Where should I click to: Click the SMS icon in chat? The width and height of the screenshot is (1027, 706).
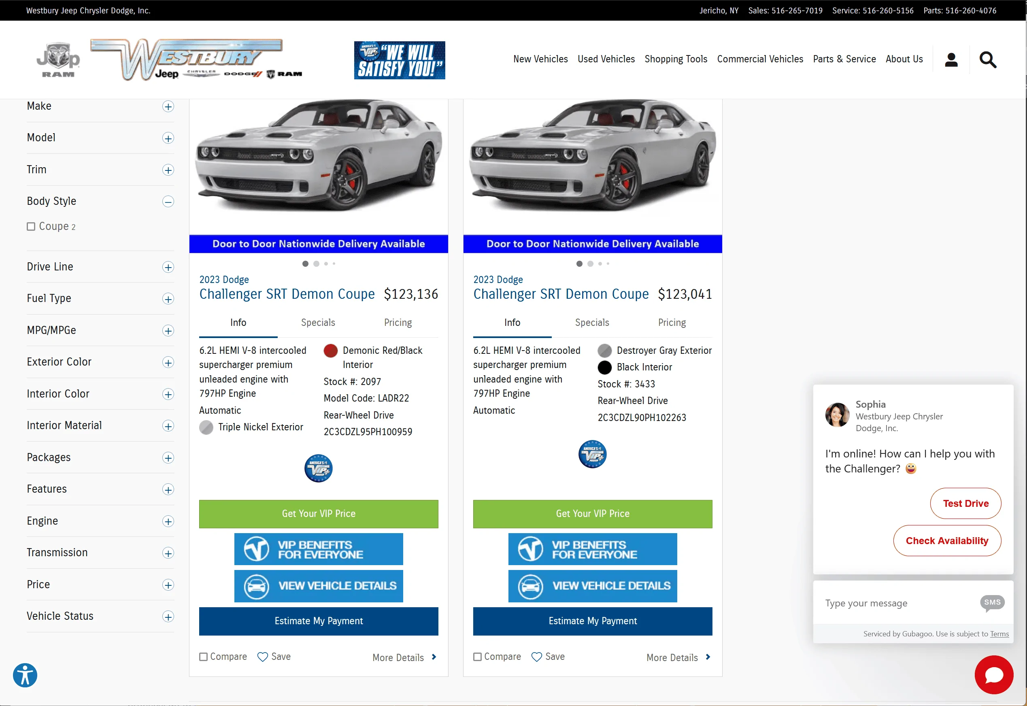click(x=992, y=602)
